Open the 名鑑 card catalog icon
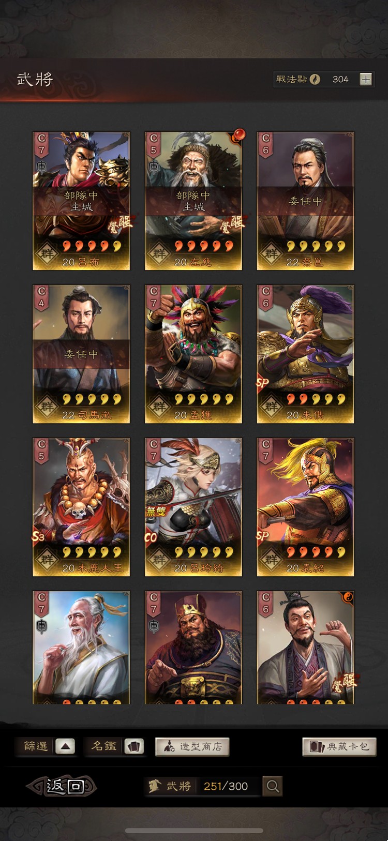This screenshot has height=841, width=388. (133, 746)
